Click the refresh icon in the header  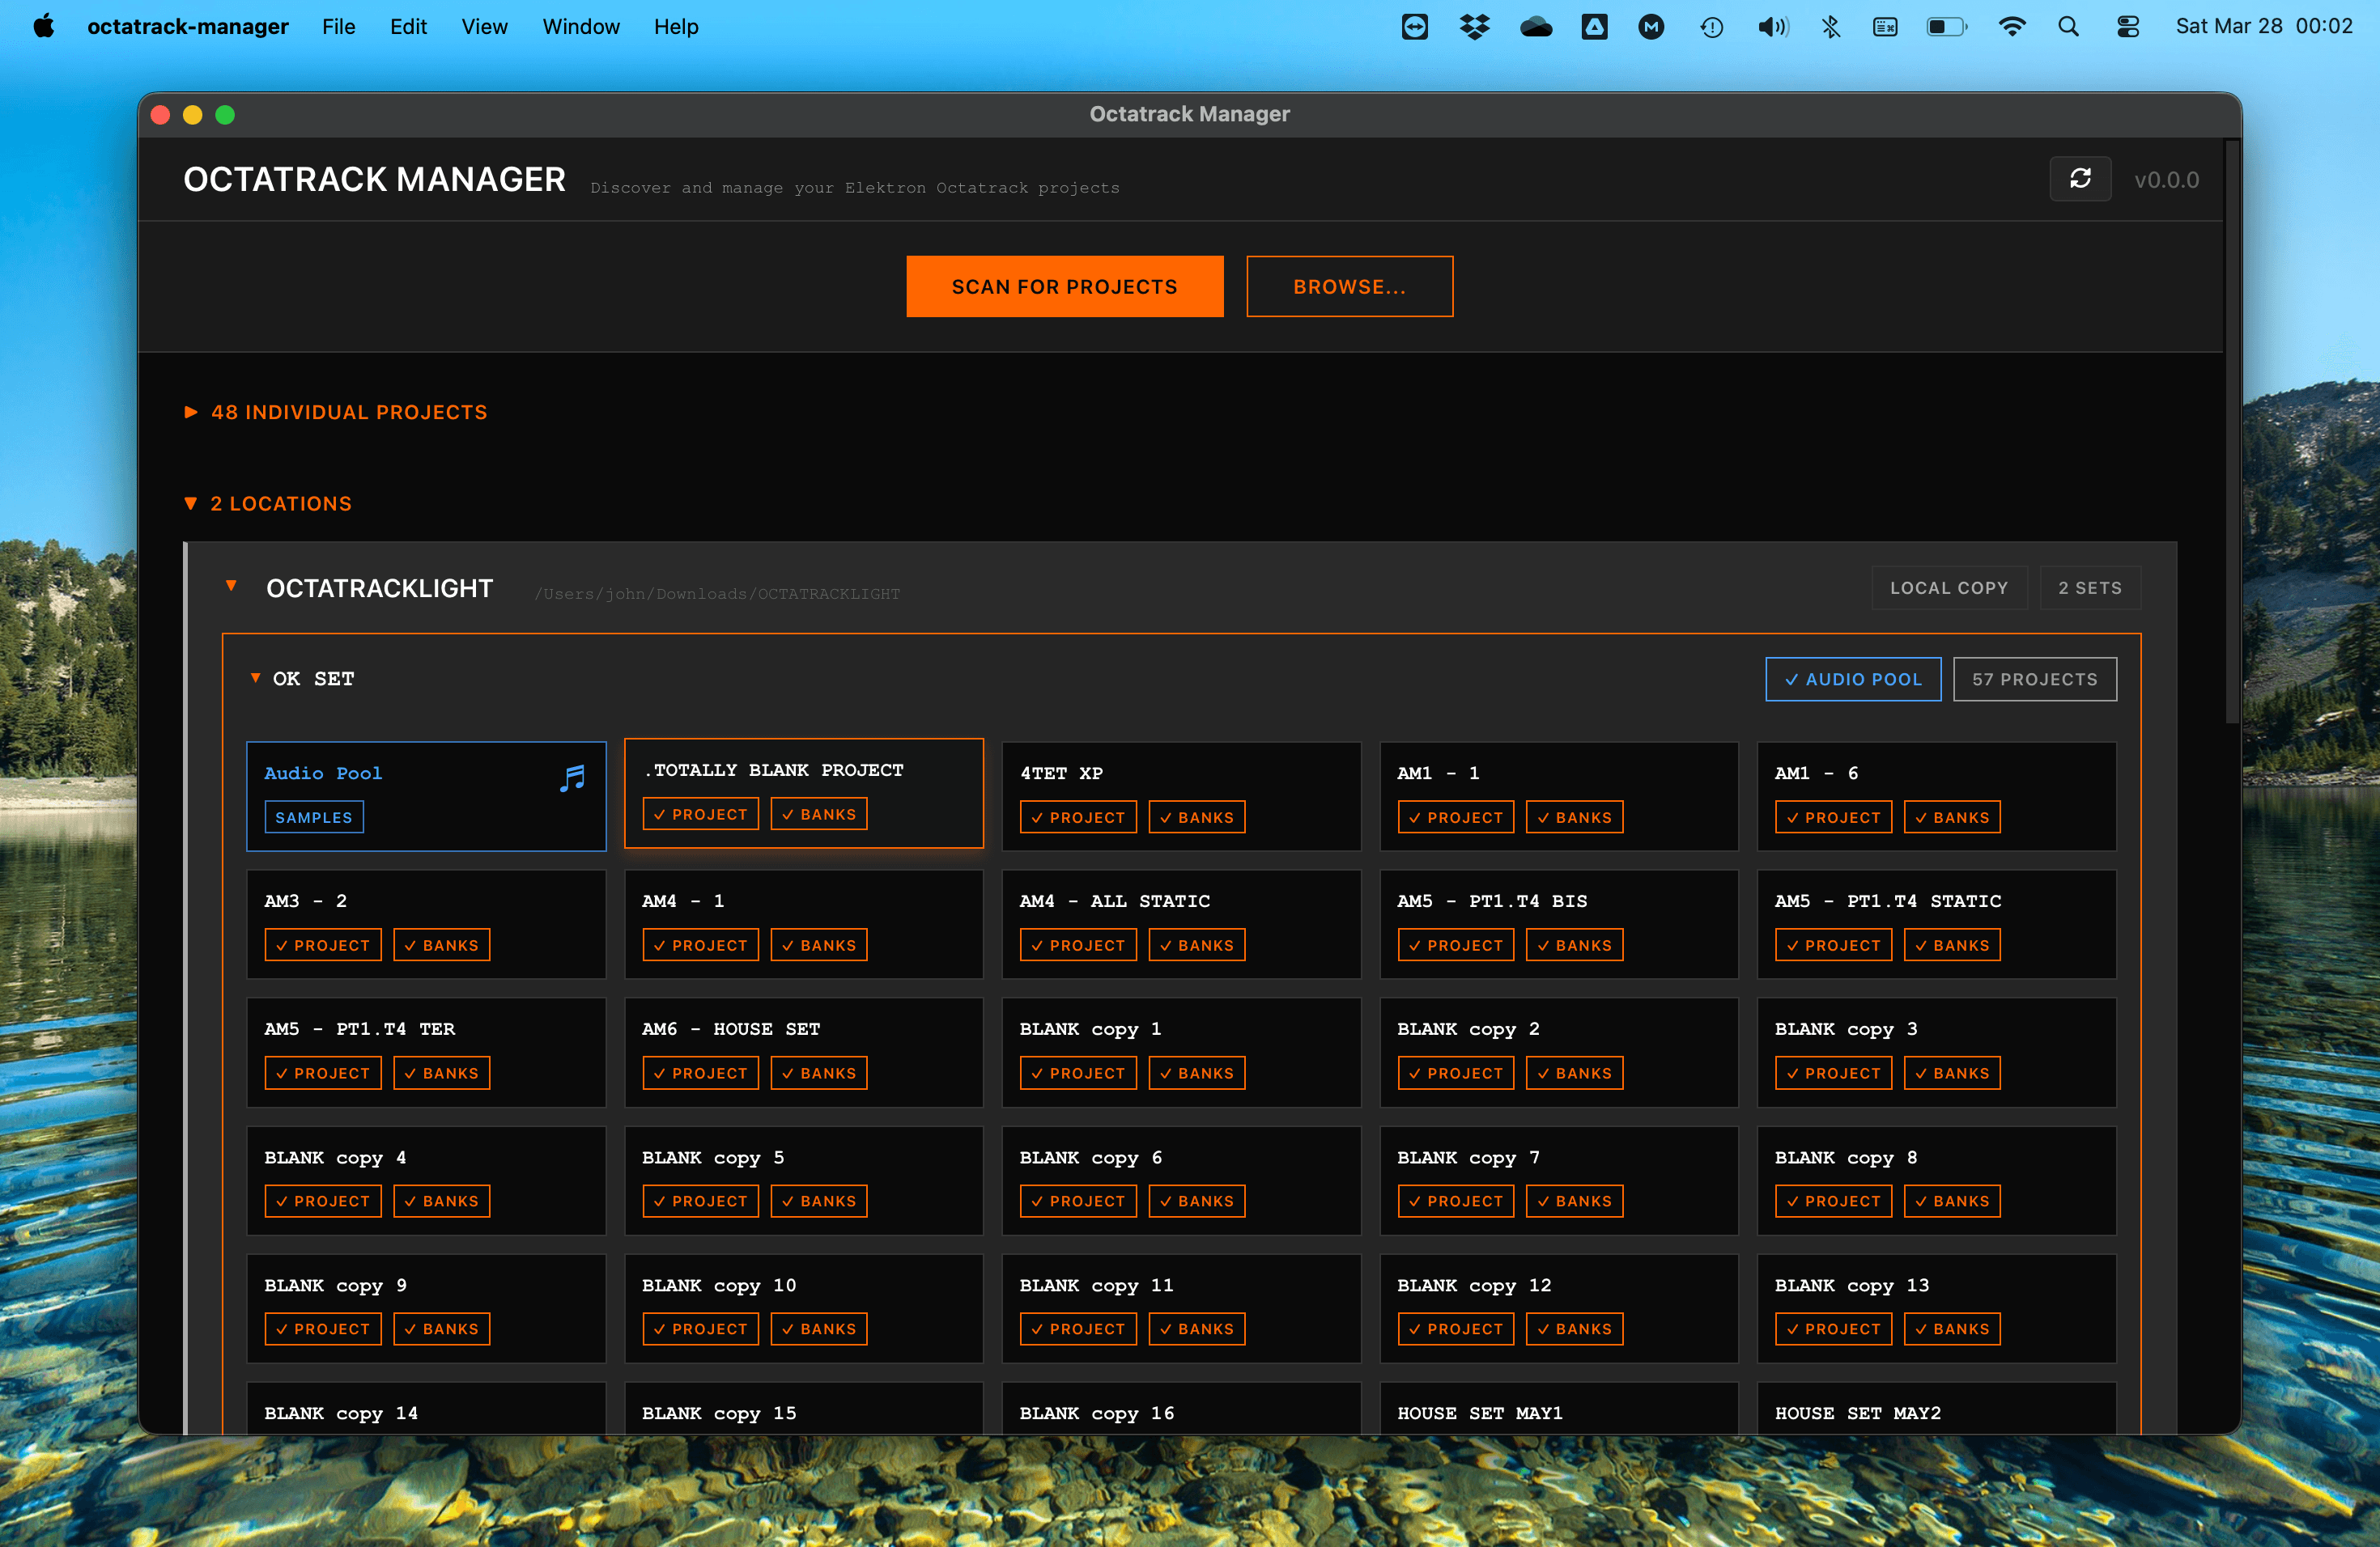click(x=2080, y=179)
